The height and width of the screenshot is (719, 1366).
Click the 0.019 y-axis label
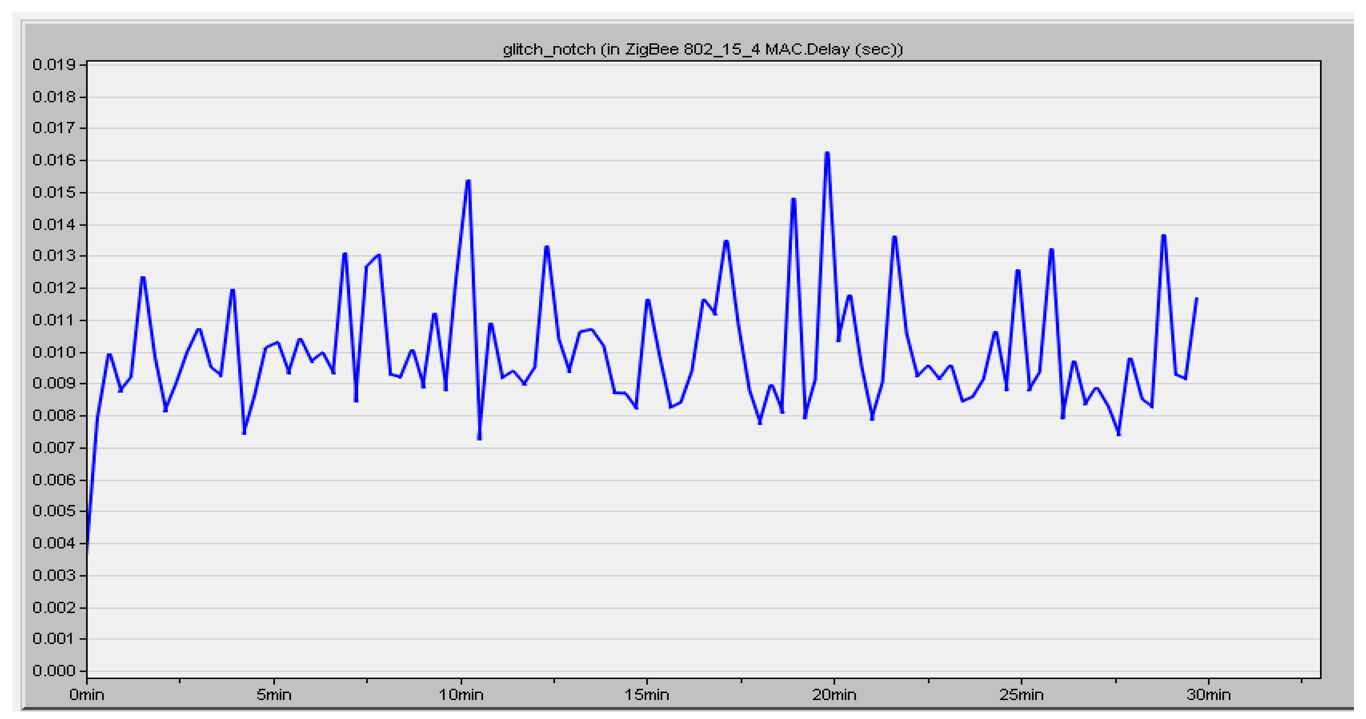click(x=53, y=65)
